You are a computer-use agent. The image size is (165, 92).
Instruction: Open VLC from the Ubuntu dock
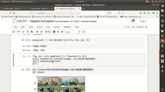click(x=162, y=66)
